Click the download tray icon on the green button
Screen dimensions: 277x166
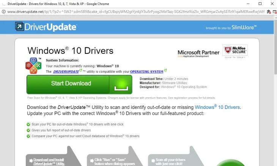click(x=121, y=85)
